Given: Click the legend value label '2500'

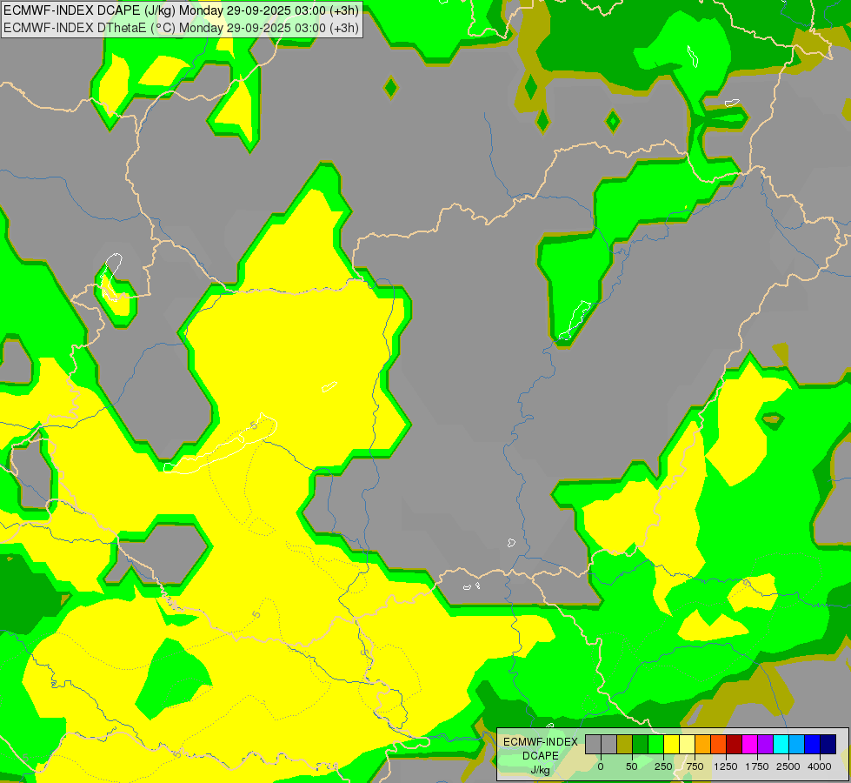Looking at the screenshot, I should 788,766.
